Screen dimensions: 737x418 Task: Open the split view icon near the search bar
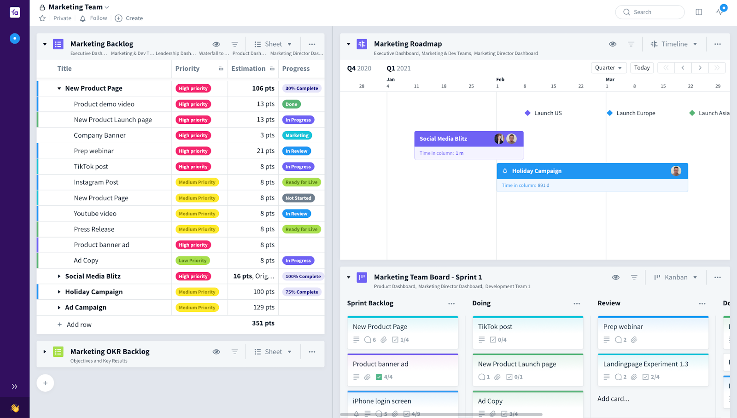point(699,12)
